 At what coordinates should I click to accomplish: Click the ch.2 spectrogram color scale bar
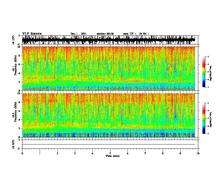click(x=204, y=118)
